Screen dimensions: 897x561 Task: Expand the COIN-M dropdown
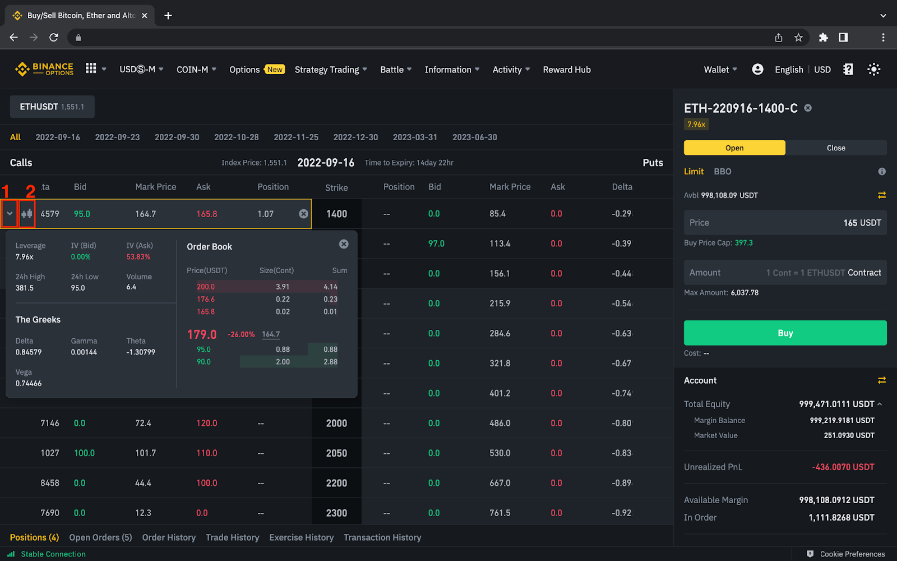click(x=196, y=69)
